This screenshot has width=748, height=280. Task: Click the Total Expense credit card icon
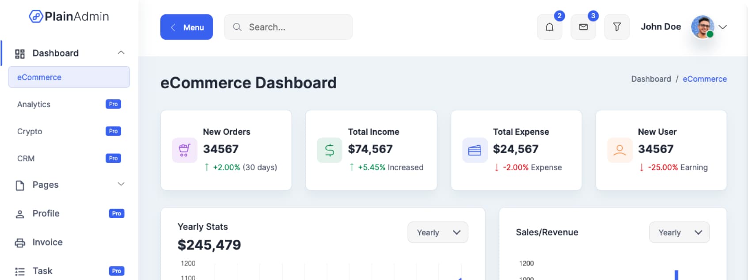click(475, 150)
